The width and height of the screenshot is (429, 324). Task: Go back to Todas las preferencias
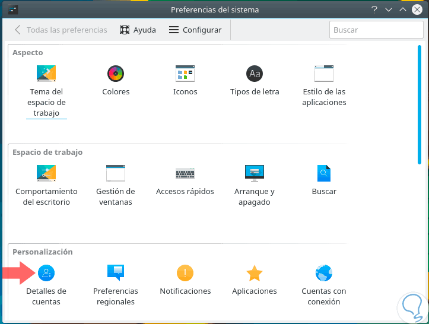[x=61, y=30]
